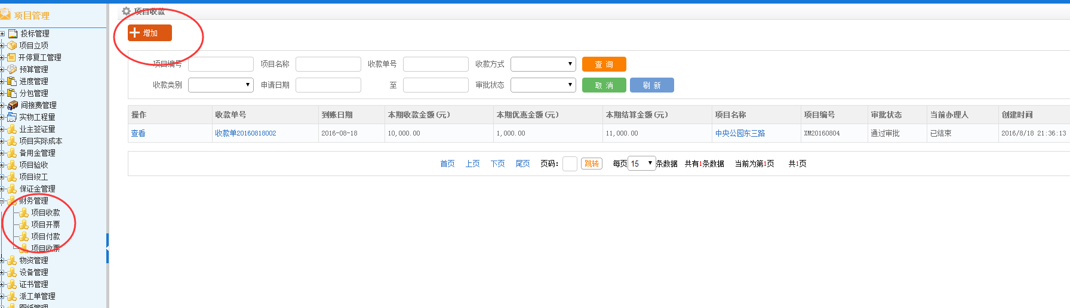Open the rows-per-page dropdown showing 15
Screen dimensions: 1070x308
(642, 163)
